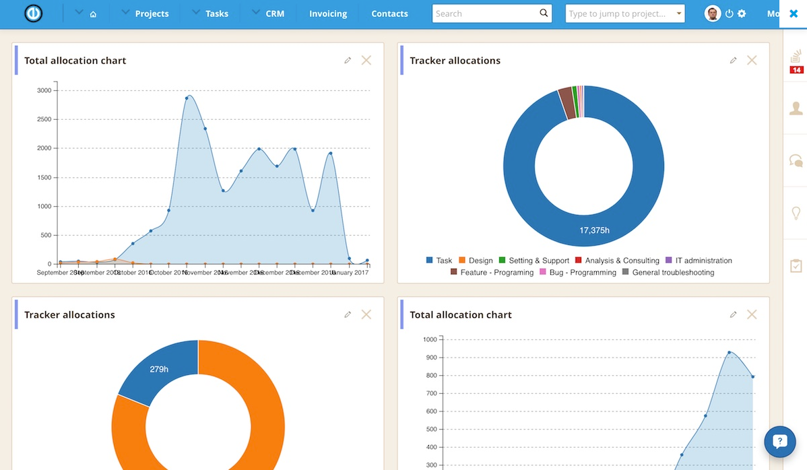
Task: Edit the upper Total allocation chart widget
Action: pyautogui.click(x=348, y=61)
